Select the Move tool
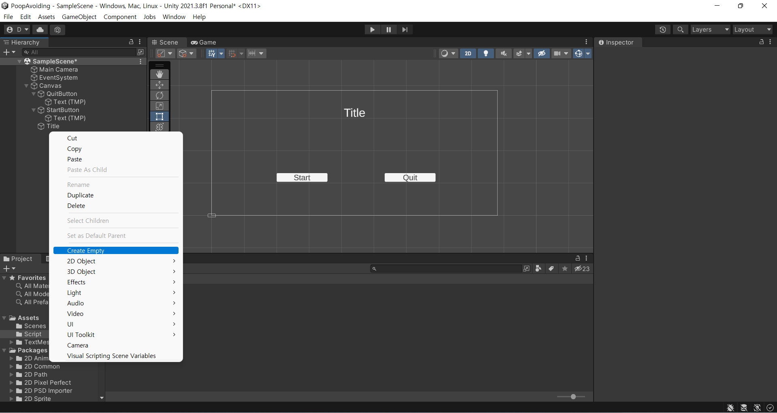The height and width of the screenshot is (413, 777). [160, 85]
